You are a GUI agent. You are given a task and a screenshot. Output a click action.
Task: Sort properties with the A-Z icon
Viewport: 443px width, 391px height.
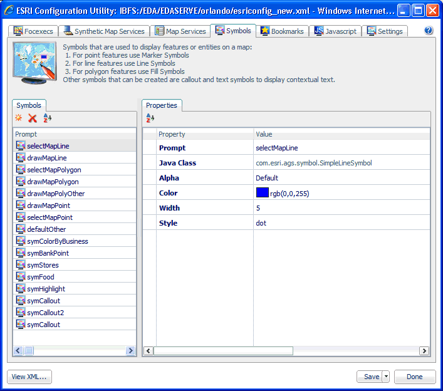point(150,118)
